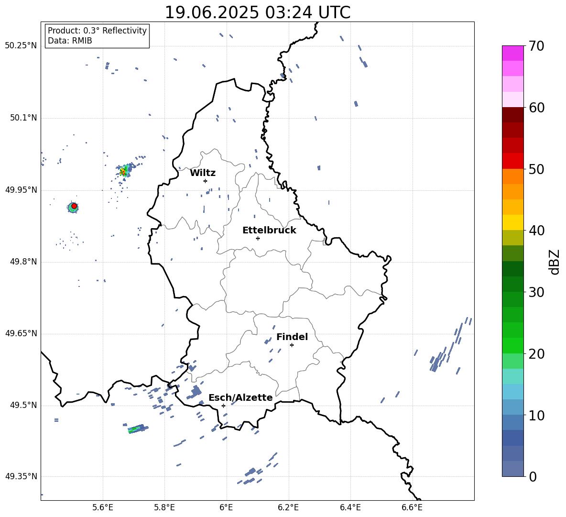Click the 0 value on the colorbar
The width and height of the screenshot is (566, 517).
(x=533, y=477)
